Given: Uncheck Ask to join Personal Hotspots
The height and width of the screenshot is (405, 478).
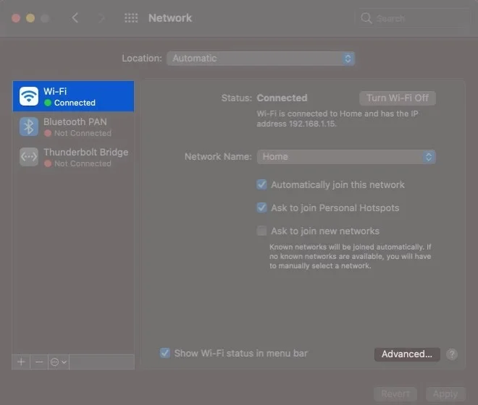Looking at the screenshot, I should tap(262, 208).
